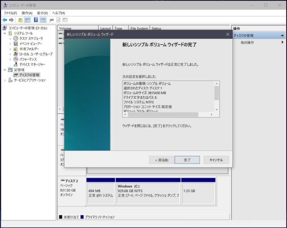Viewport: 287px width, 228px height.
Task: Collapse the システム ツール tree node
Action: [x=5, y=33]
